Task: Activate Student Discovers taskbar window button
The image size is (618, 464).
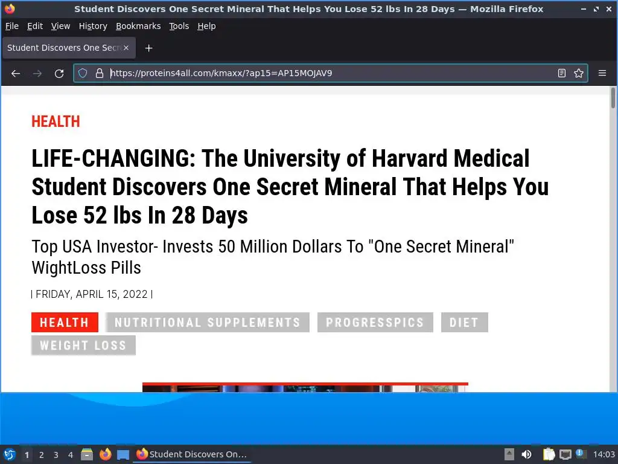Action: (x=192, y=454)
